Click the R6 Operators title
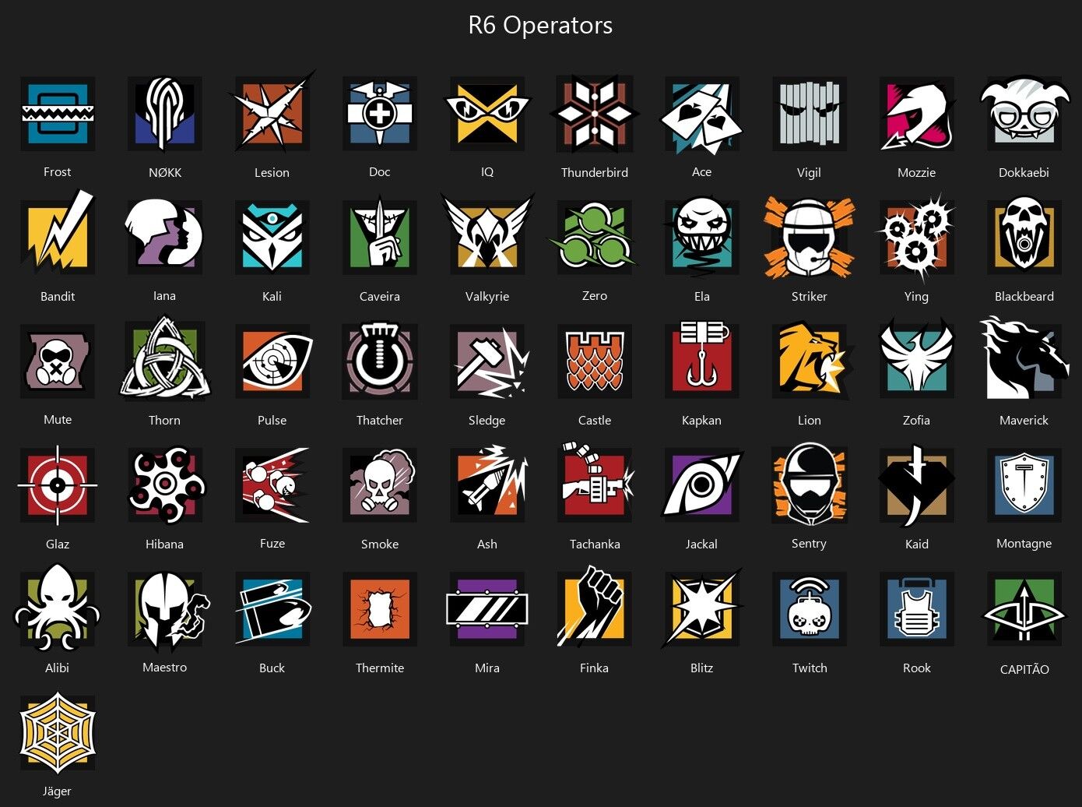This screenshot has width=1082, height=807. click(x=540, y=25)
